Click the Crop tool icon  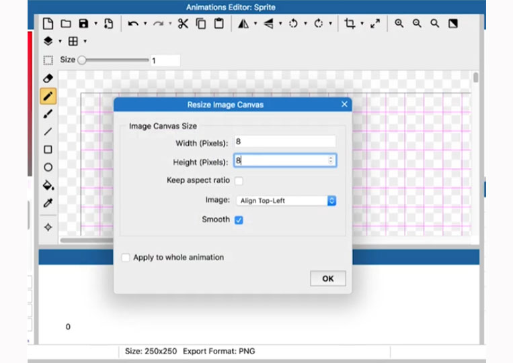[x=350, y=23]
